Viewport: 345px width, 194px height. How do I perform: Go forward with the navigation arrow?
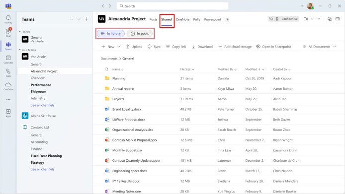click(x=110, y=6)
